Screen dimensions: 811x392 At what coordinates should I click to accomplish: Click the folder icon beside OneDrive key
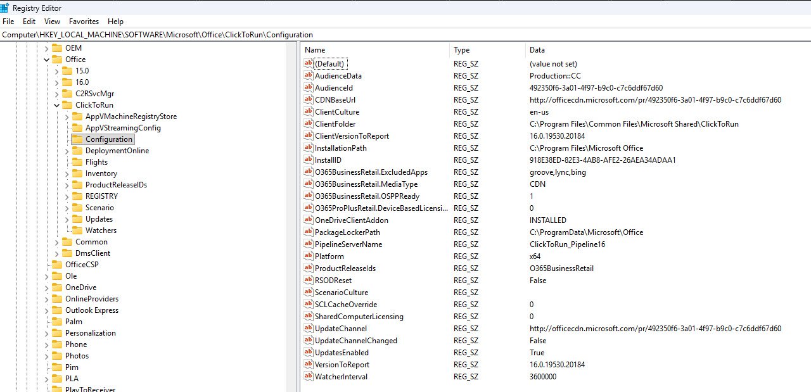tap(56, 288)
